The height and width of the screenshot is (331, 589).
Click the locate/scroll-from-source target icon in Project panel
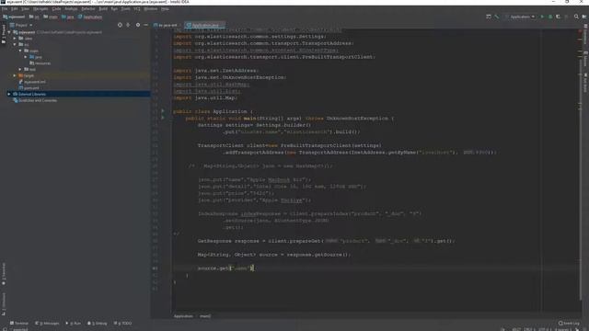120,25
